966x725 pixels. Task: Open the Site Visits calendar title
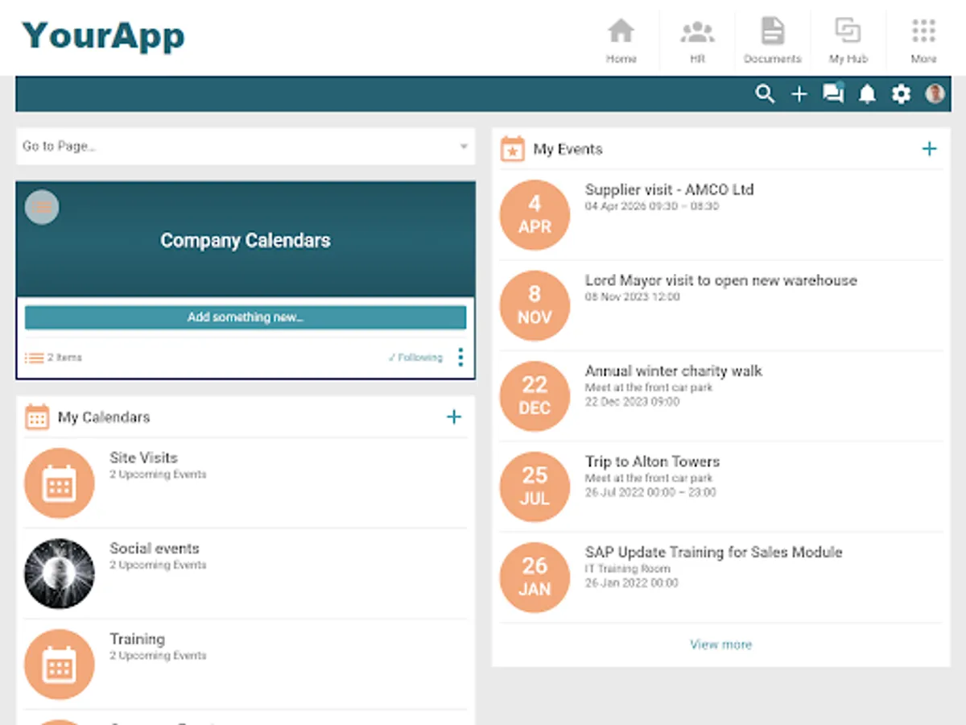click(143, 458)
